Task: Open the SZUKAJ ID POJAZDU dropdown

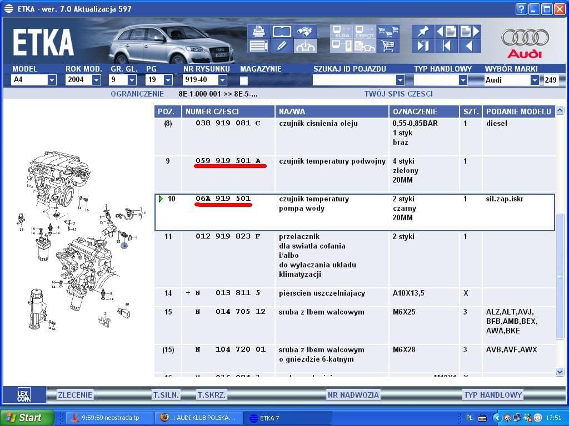Action: [400, 80]
